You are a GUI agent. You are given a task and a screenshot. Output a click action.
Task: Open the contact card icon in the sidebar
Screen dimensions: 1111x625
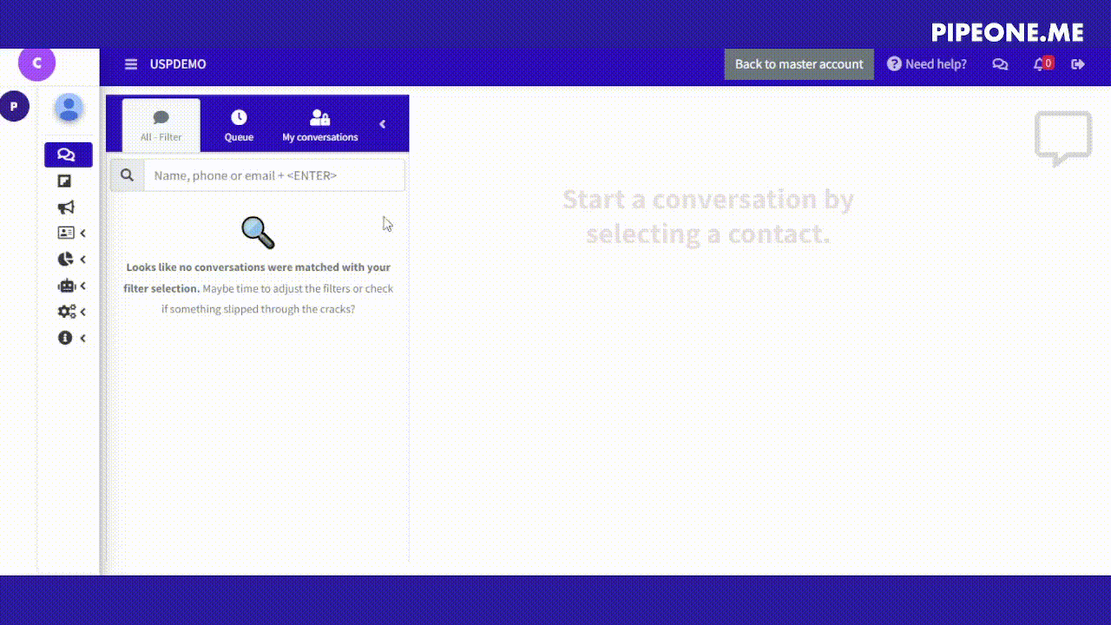[x=66, y=234]
